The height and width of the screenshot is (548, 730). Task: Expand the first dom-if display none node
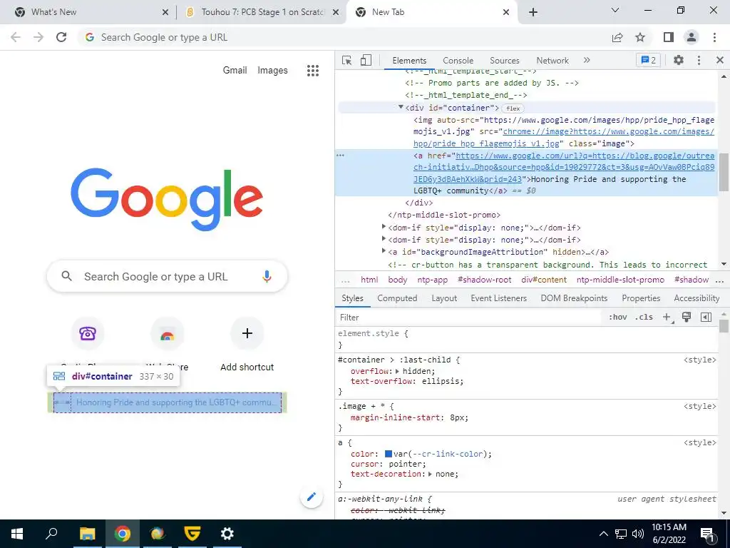[x=384, y=227]
